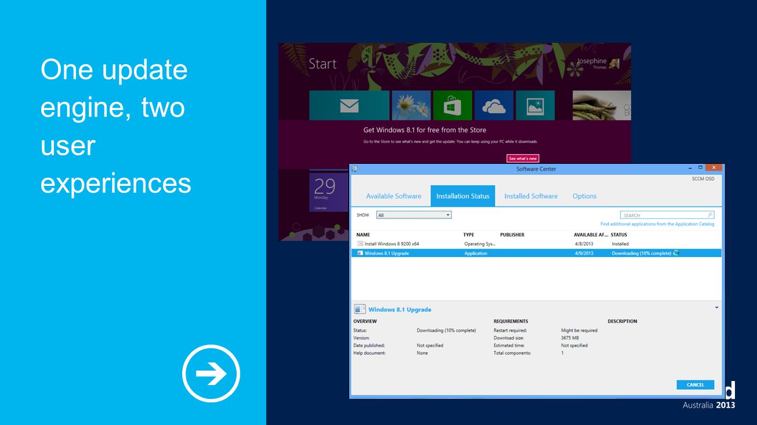Open the Pictures tile with landscape icon
Viewport: 757px width, 425px height.
click(535, 105)
